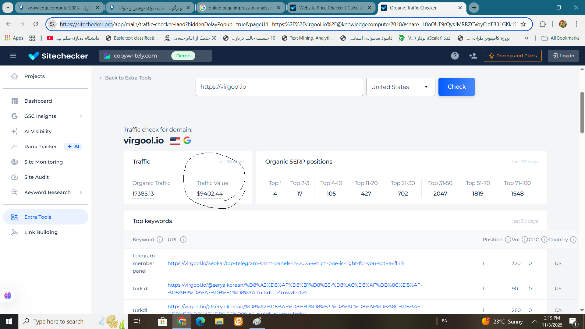
Task: Open the Chrome extensions puzzle icon
Action: pyautogui.click(x=543, y=24)
